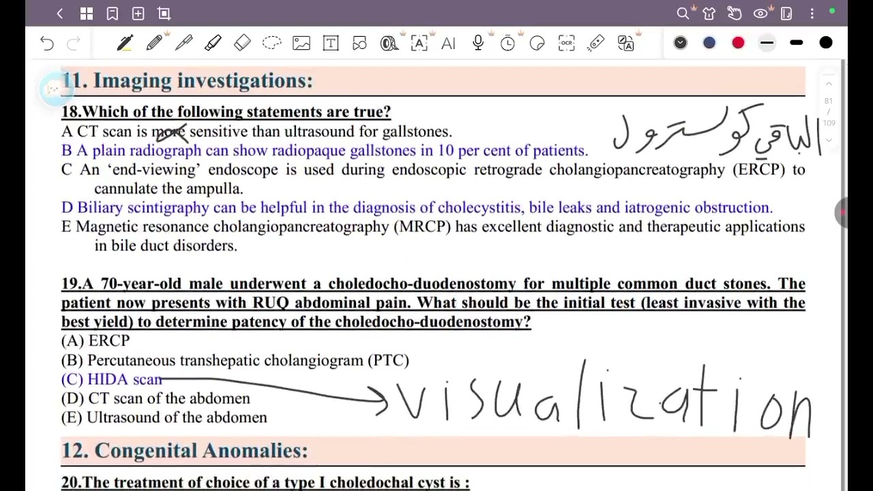Click option "(A) ERCP"
873x491 pixels.
pyautogui.click(x=95, y=341)
